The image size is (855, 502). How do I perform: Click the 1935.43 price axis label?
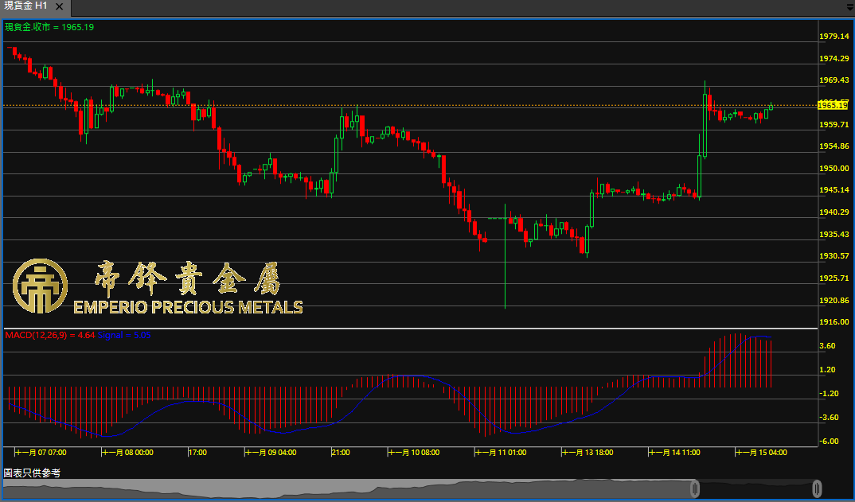[834, 234]
